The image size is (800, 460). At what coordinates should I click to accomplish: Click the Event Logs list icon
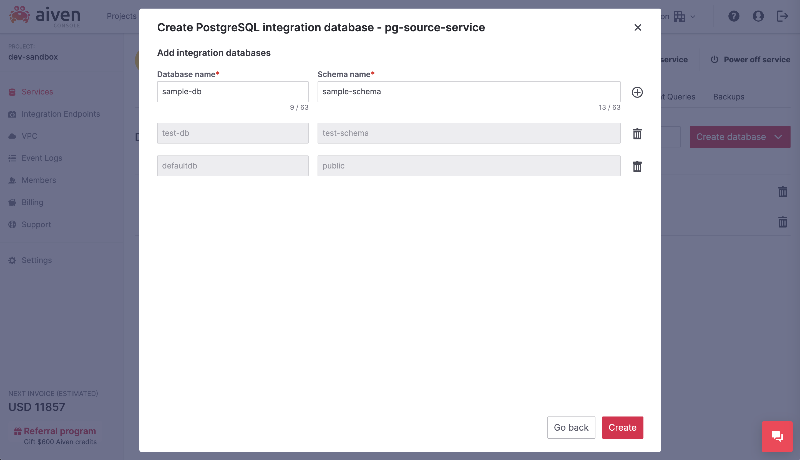pos(12,158)
